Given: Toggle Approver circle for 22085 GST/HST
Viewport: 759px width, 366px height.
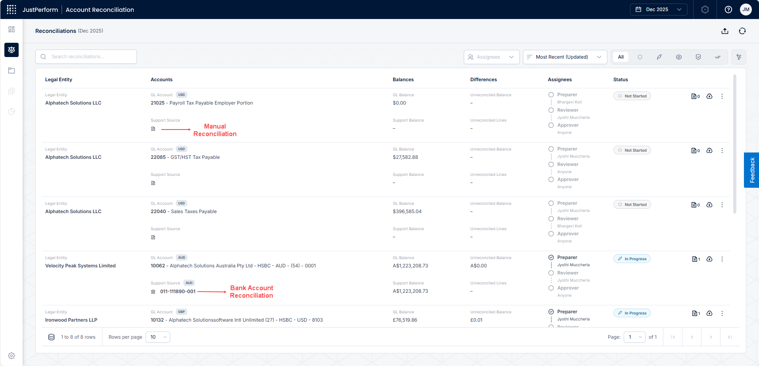Looking at the screenshot, I should (551, 179).
